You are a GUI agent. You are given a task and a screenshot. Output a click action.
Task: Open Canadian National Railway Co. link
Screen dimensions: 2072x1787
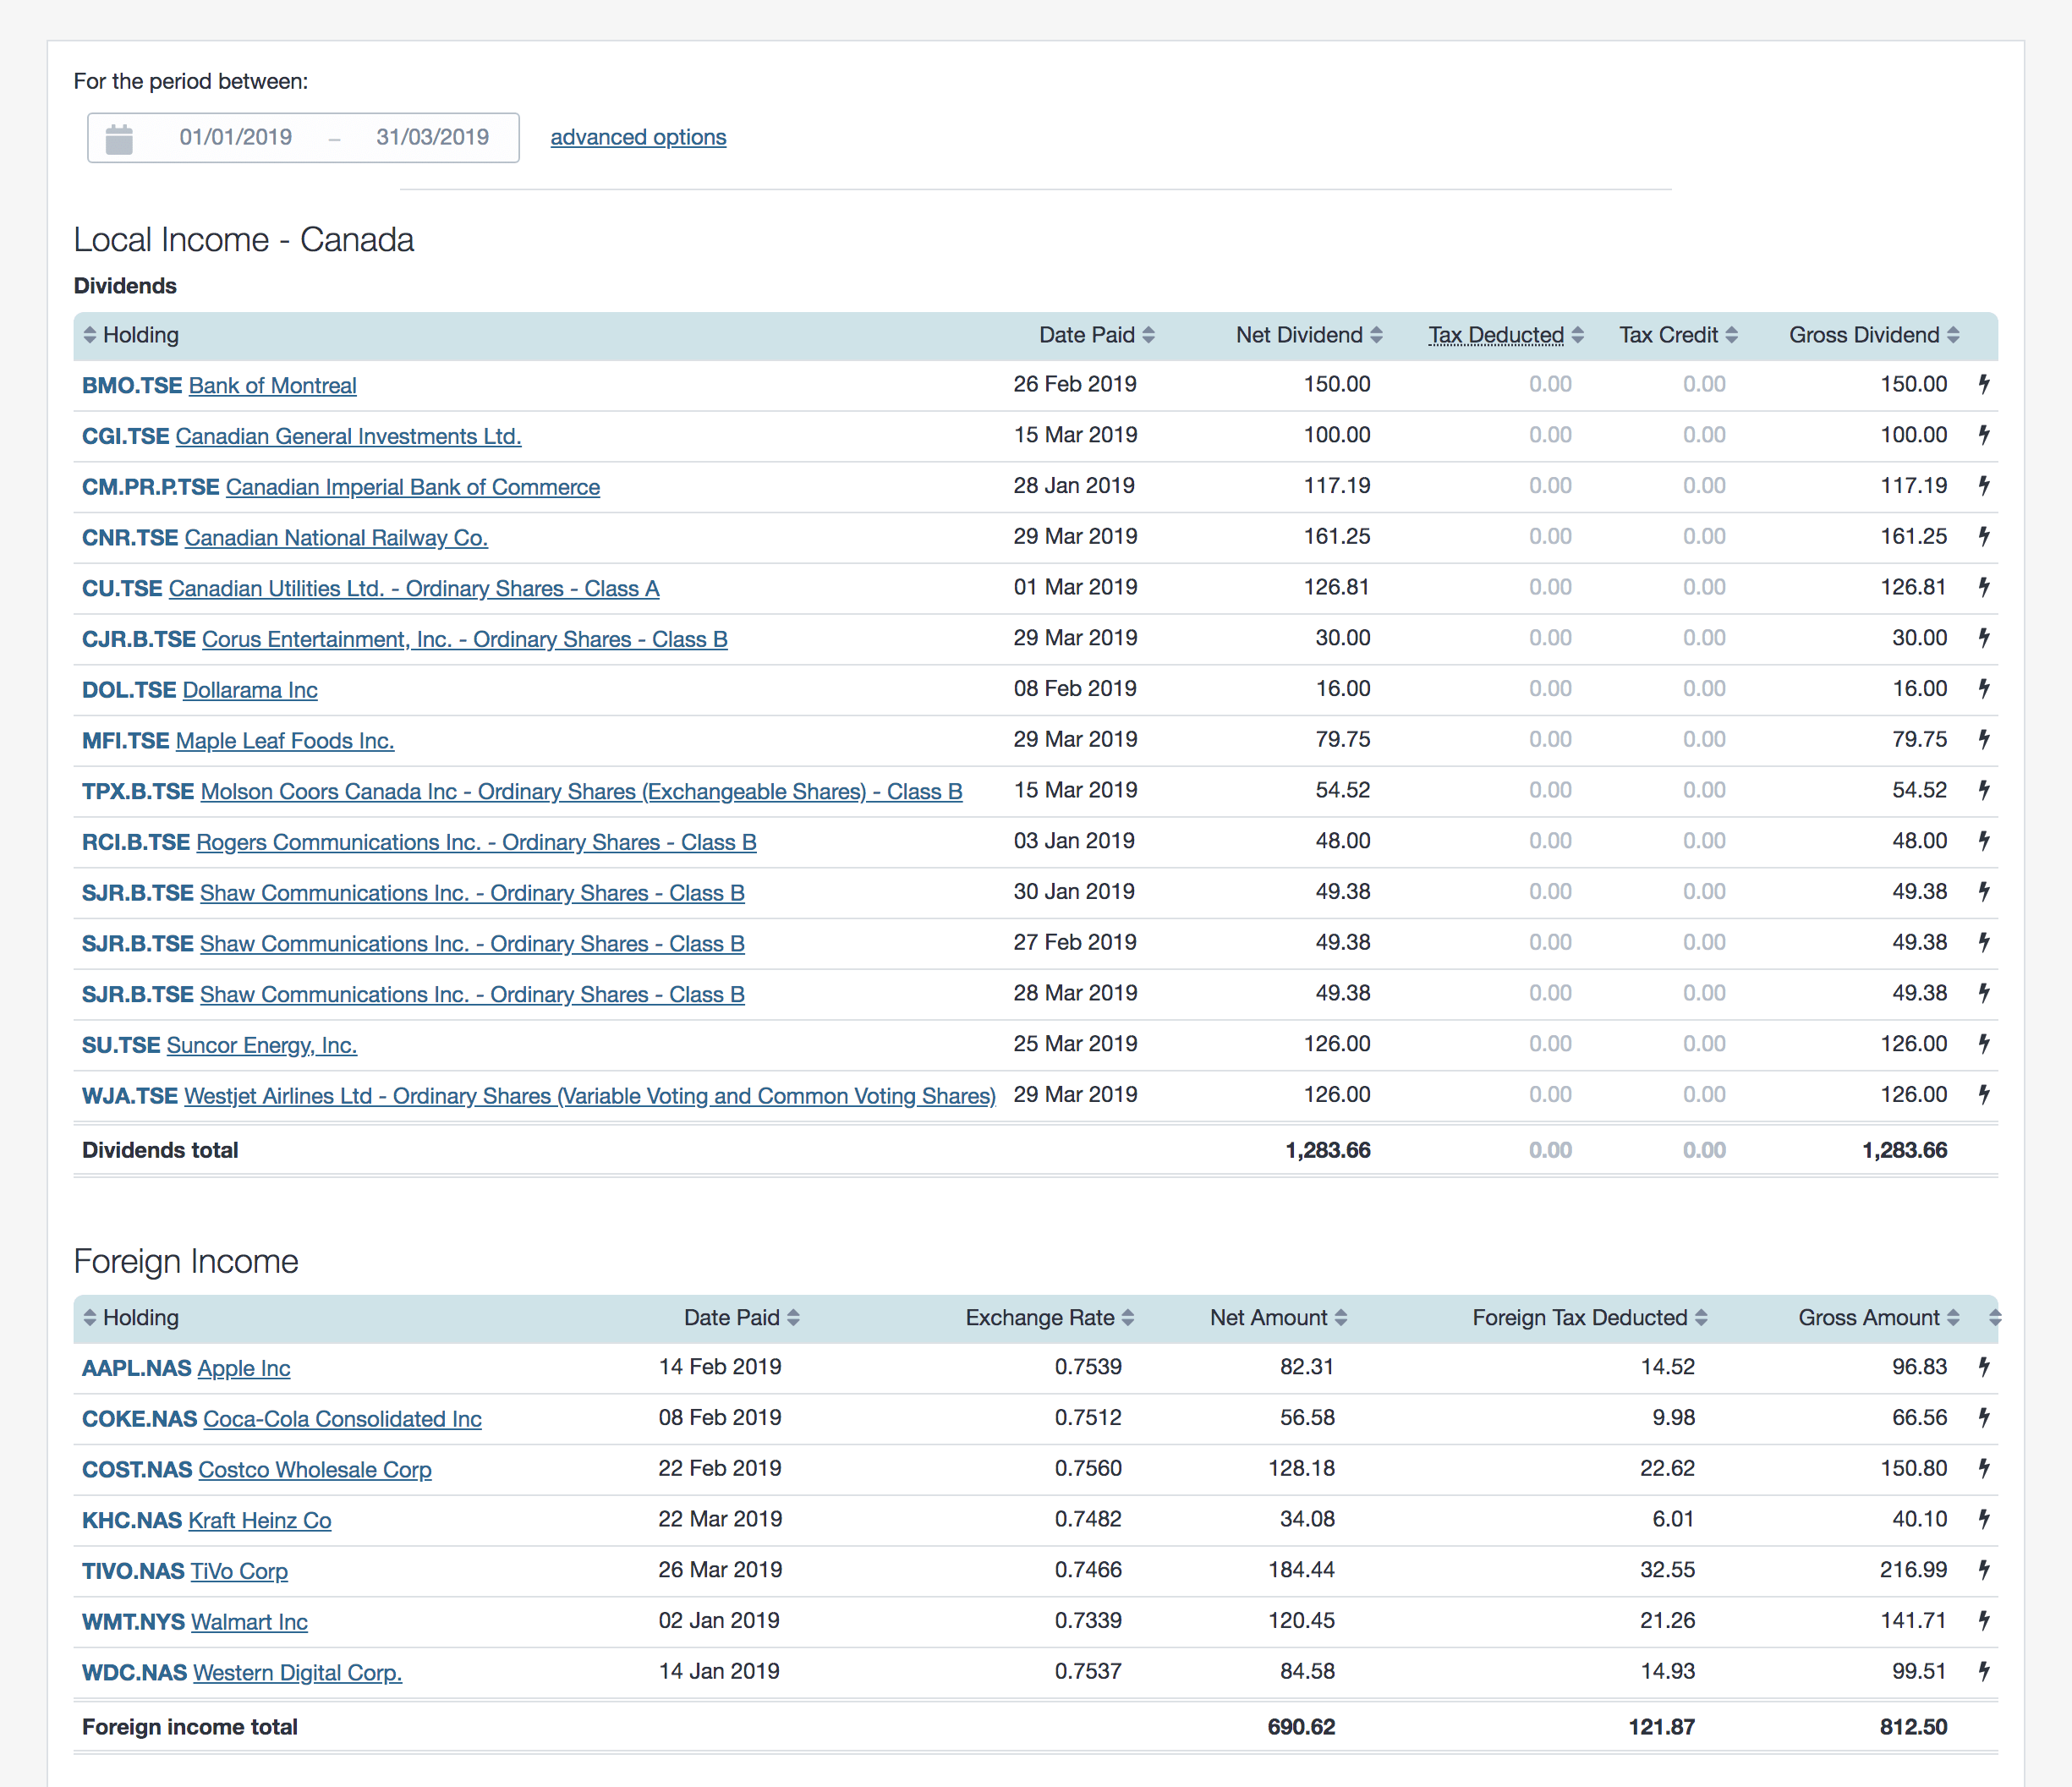pos(336,538)
